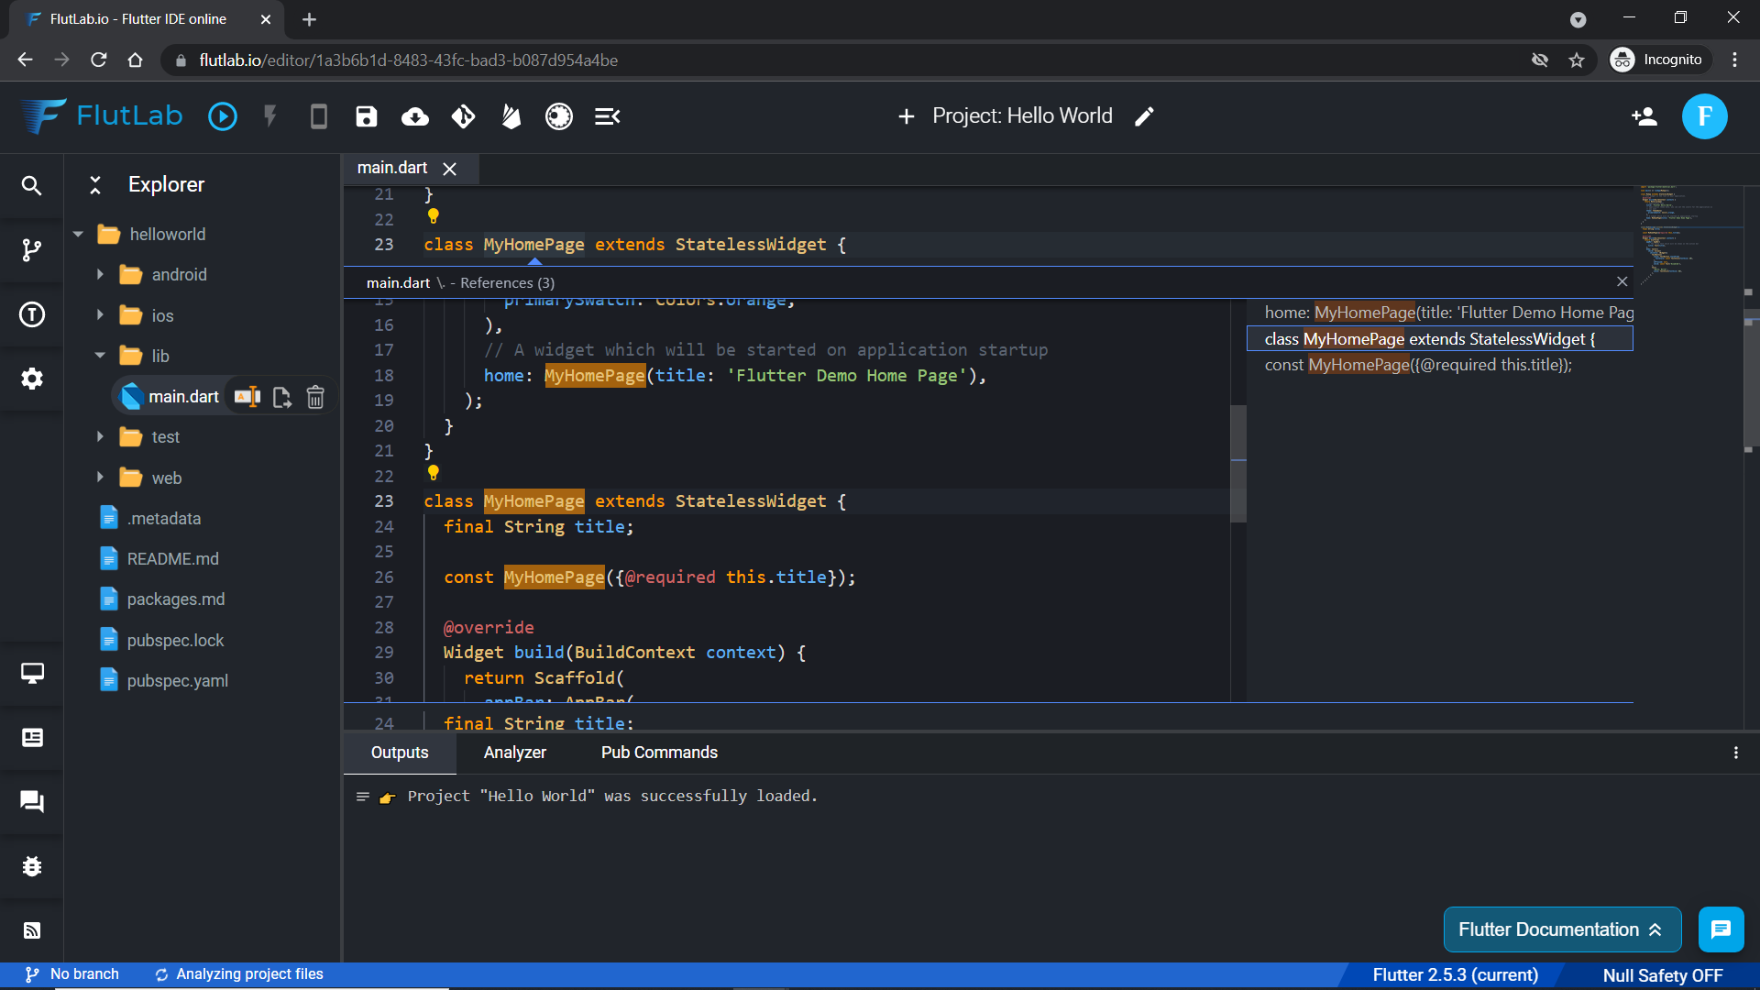Screen dimensions: 1760x990
Task: Expand the web folder
Action: click(x=100, y=478)
